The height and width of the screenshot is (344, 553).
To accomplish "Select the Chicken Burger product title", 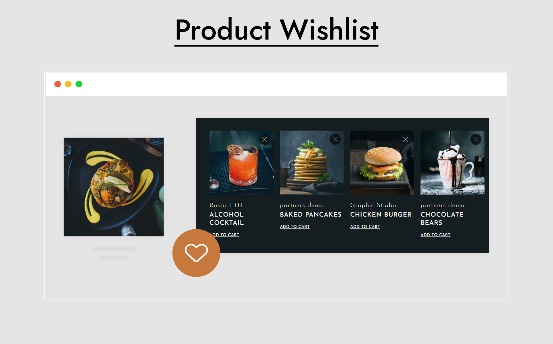I will (381, 214).
